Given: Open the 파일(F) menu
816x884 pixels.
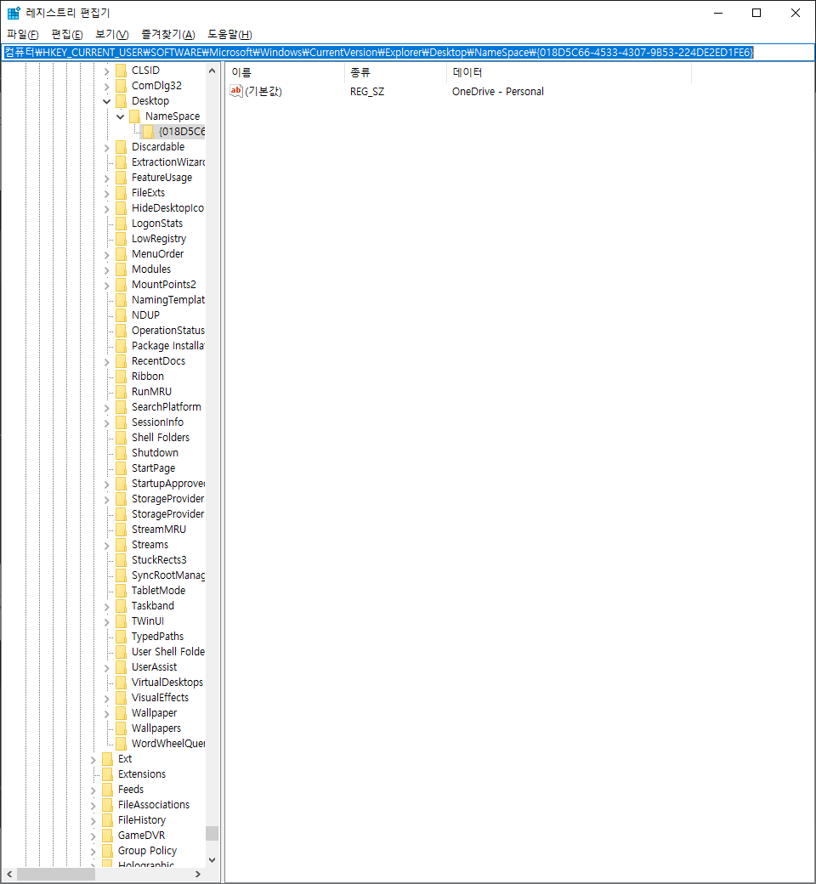Looking at the screenshot, I should click(x=23, y=34).
